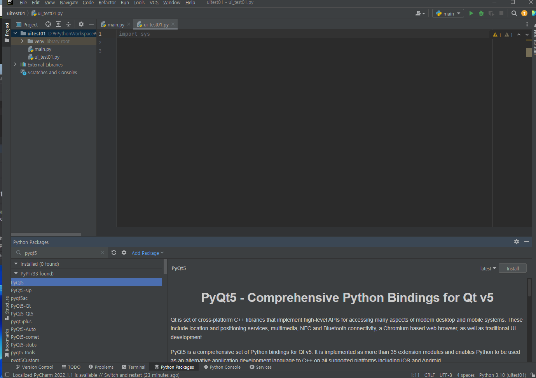
Task: Select PyQt5-stubs in the package list
Action: [x=86, y=345]
